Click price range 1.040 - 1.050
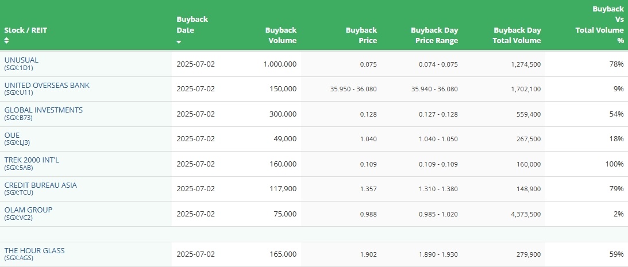The image size is (628, 267). click(438, 139)
